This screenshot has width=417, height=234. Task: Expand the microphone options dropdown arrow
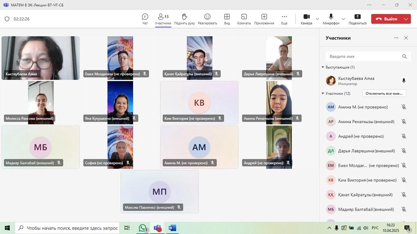click(343, 19)
